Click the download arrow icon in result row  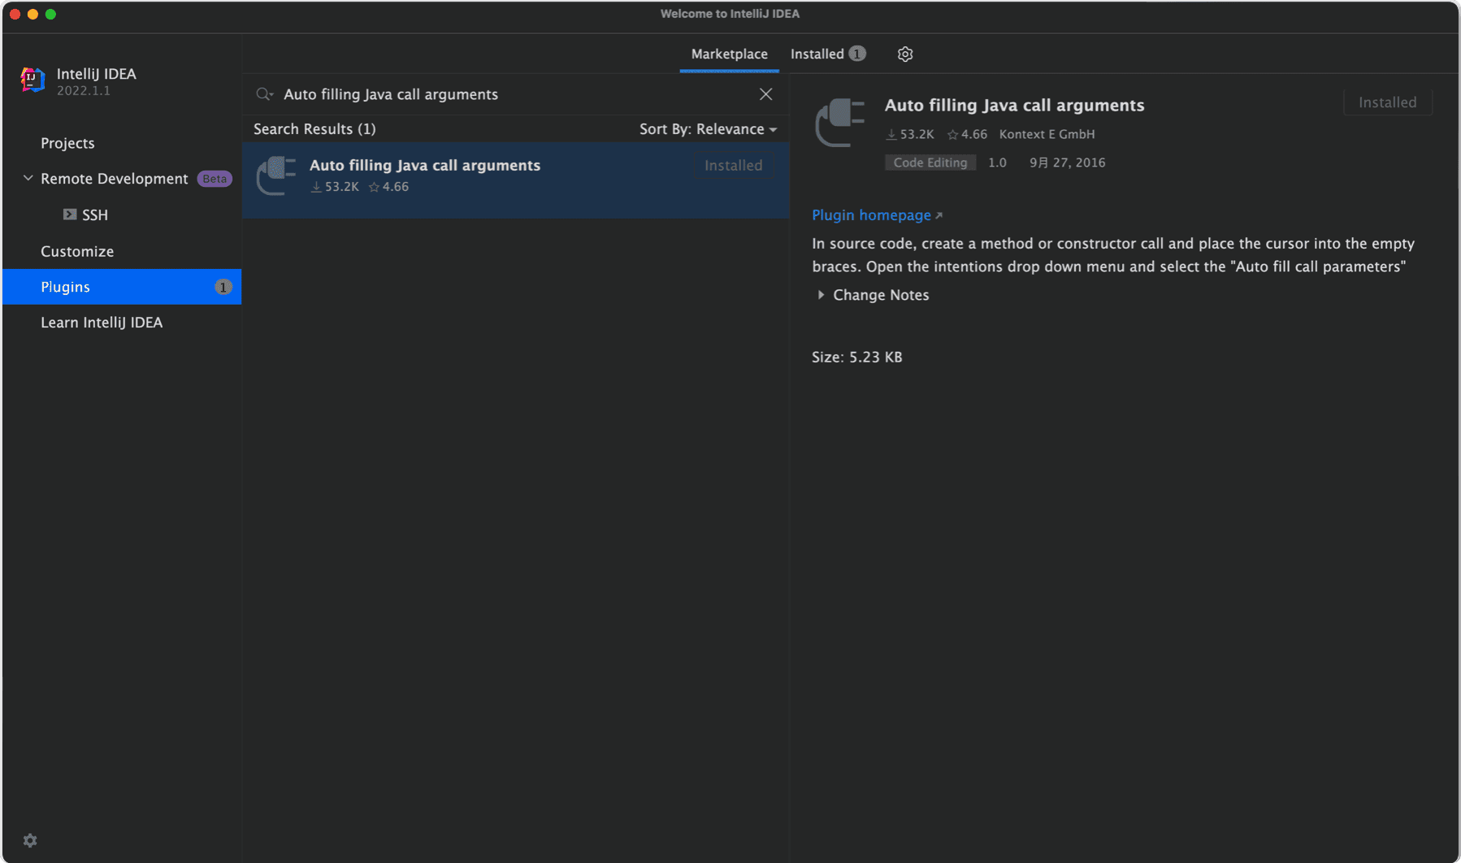[x=316, y=188]
